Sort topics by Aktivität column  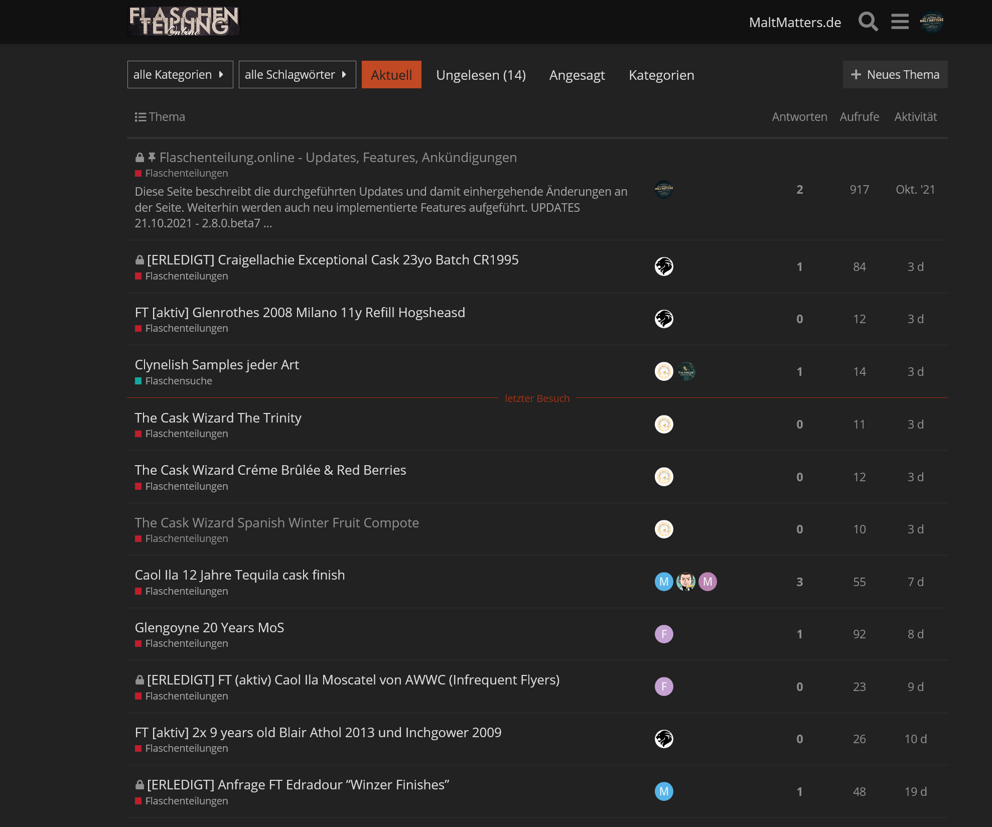[x=915, y=117]
